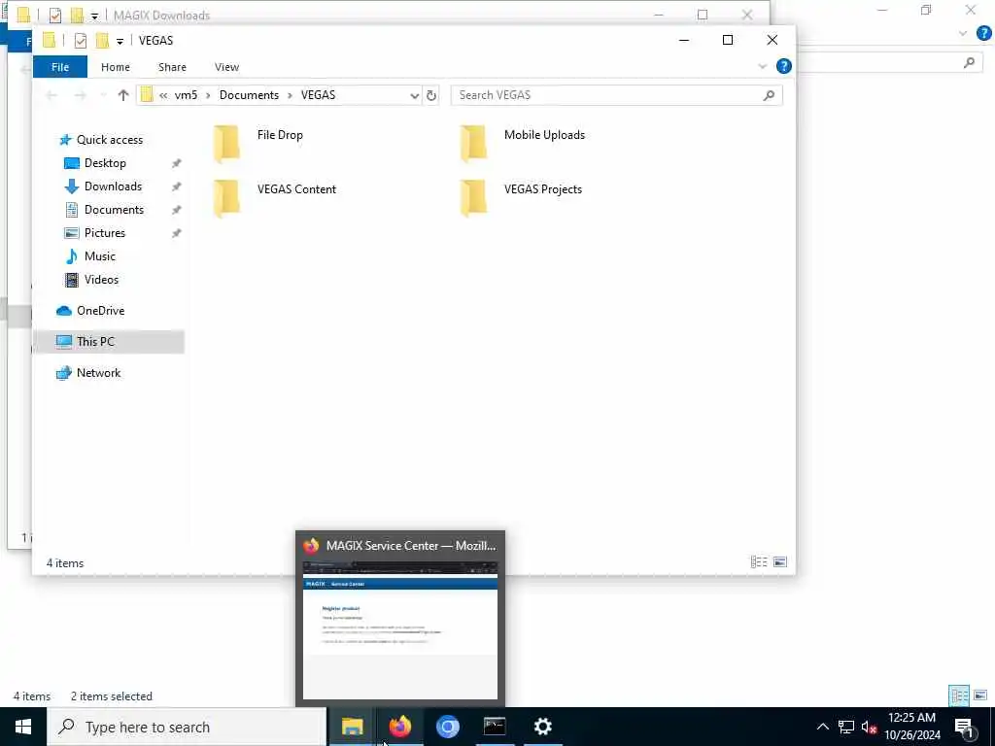Click the New folder icon in title bar
Viewport: 995px width, 746px height.
pos(102,41)
